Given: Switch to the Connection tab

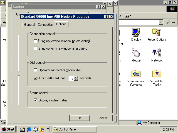Looking at the screenshot, I should tap(45, 25).
